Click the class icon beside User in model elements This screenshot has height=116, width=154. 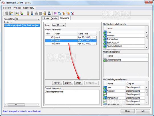point(105,32)
